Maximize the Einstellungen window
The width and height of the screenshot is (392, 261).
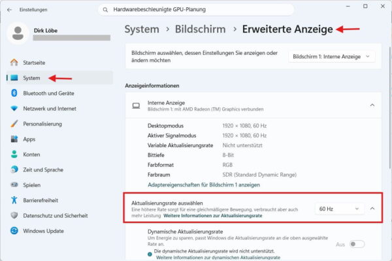(x=365, y=7)
